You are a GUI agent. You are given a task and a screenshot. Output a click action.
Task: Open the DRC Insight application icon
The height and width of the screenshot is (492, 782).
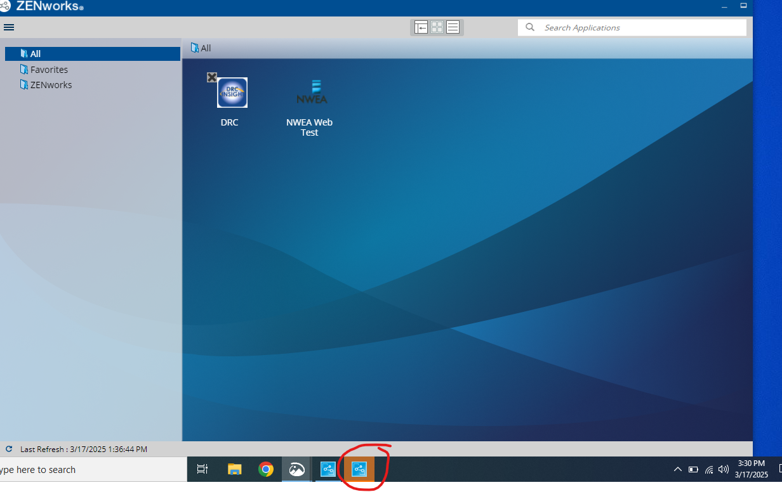click(232, 93)
